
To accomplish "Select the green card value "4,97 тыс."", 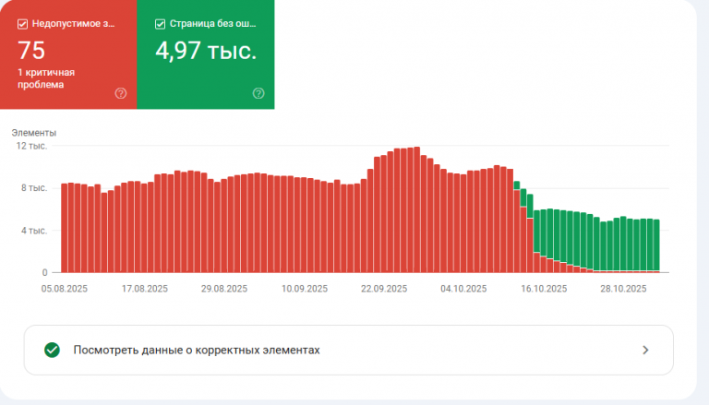I will coord(206,51).
